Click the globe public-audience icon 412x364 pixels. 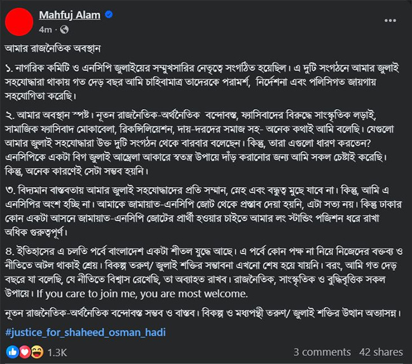click(x=64, y=29)
